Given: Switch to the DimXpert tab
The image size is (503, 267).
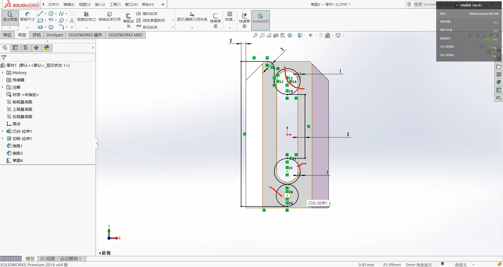Looking at the screenshot, I should 55,35.
